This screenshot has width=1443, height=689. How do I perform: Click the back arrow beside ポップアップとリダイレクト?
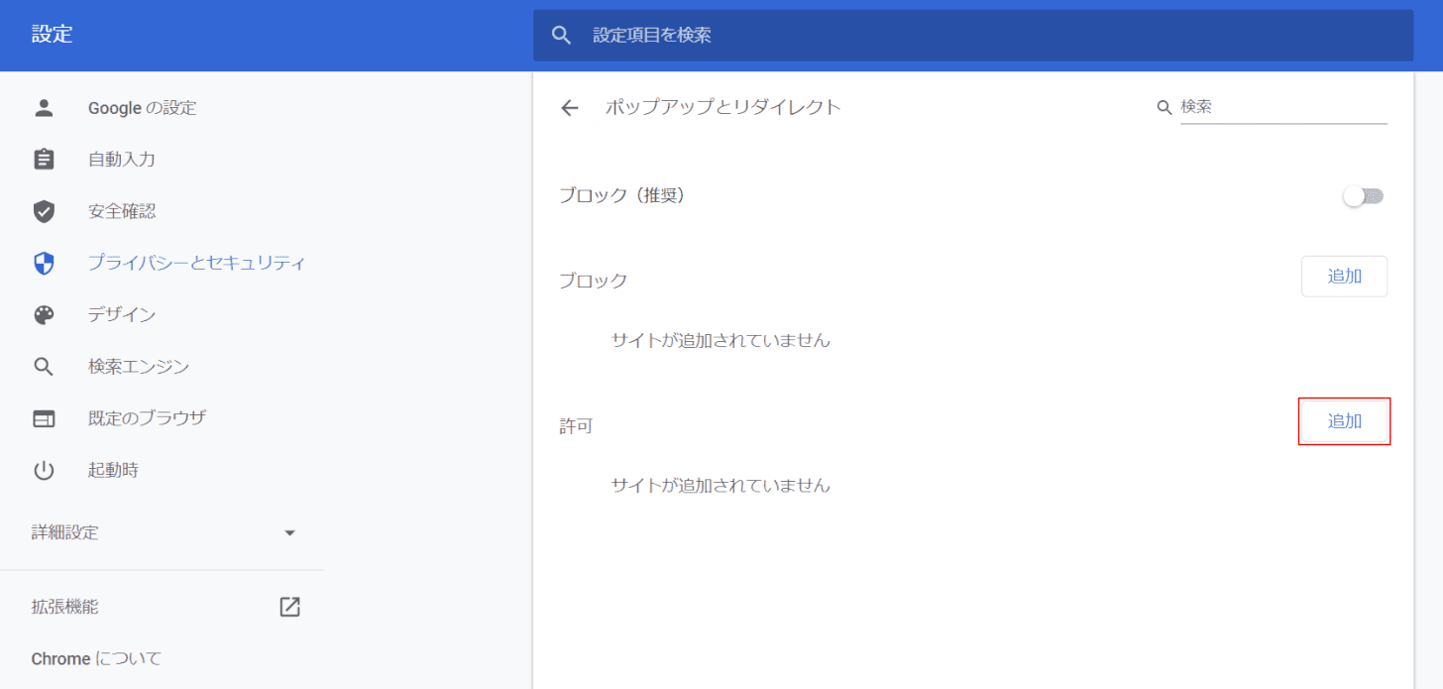[569, 107]
